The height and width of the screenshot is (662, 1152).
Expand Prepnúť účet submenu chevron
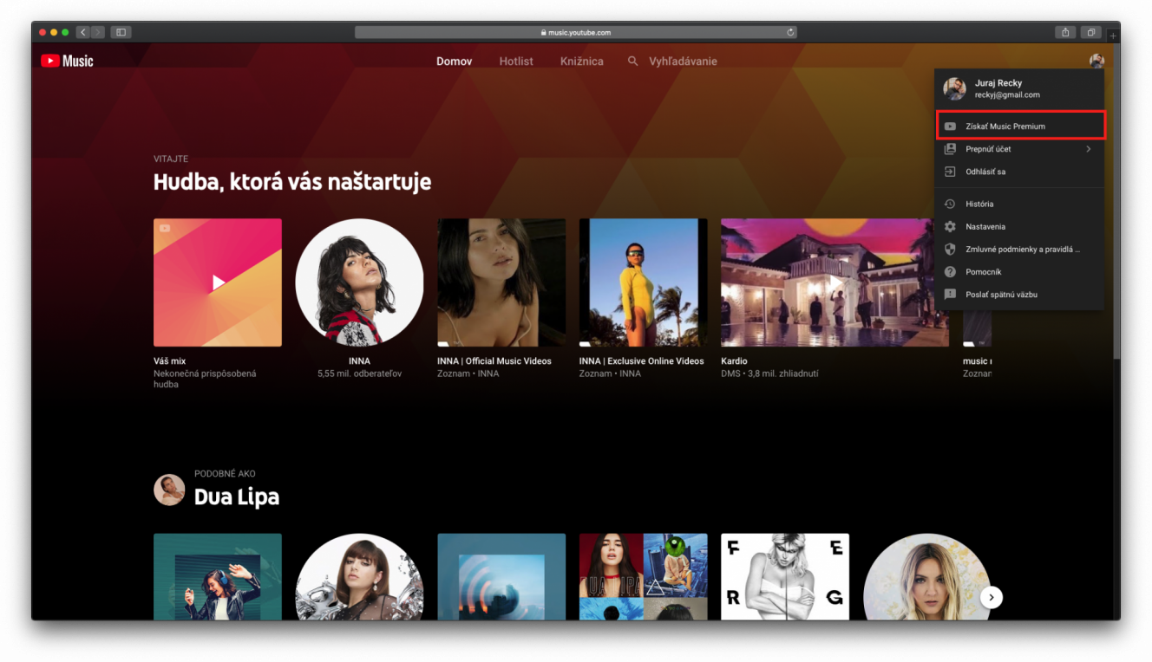[1089, 149]
